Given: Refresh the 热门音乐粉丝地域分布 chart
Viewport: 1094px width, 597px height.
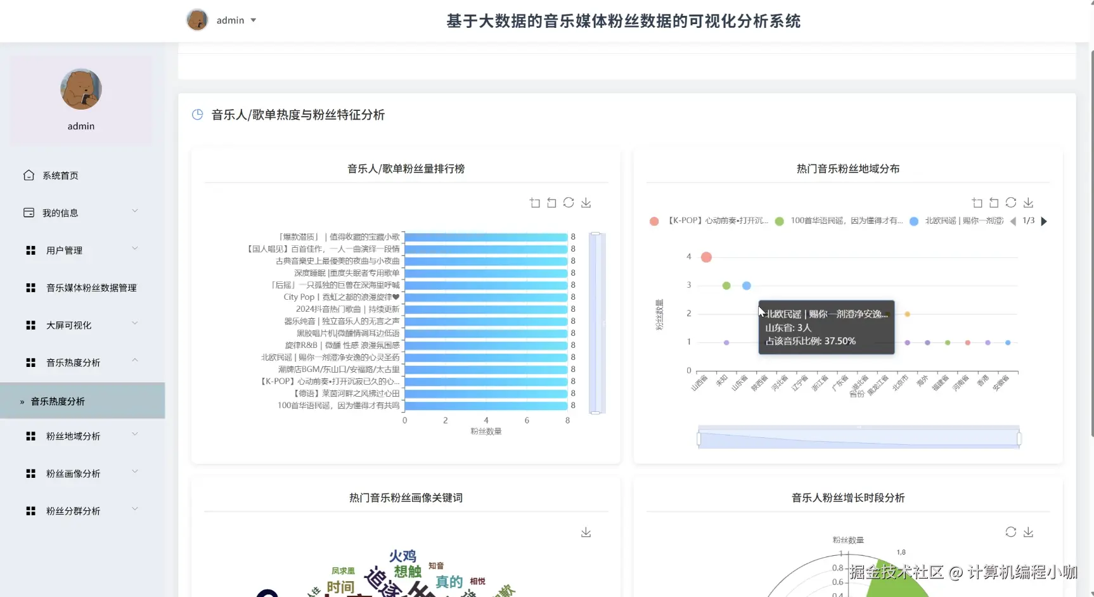Looking at the screenshot, I should pos(1010,202).
